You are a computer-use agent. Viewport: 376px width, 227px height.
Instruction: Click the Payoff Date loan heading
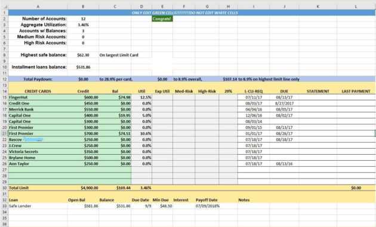point(207,200)
